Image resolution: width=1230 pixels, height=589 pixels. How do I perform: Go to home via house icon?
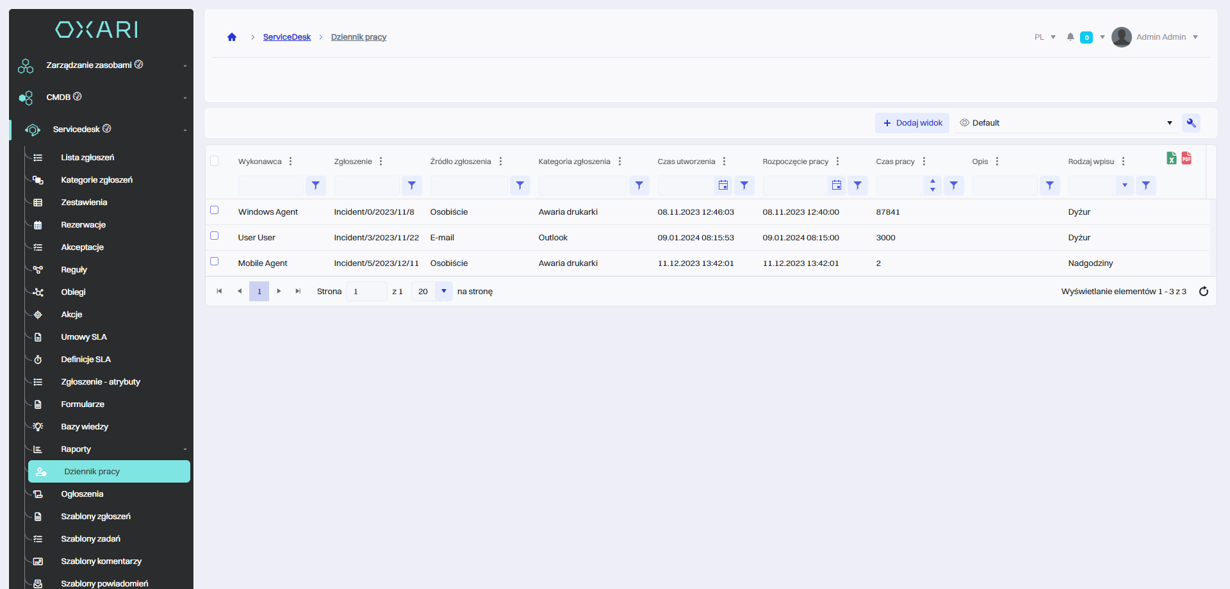pyautogui.click(x=232, y=37)
